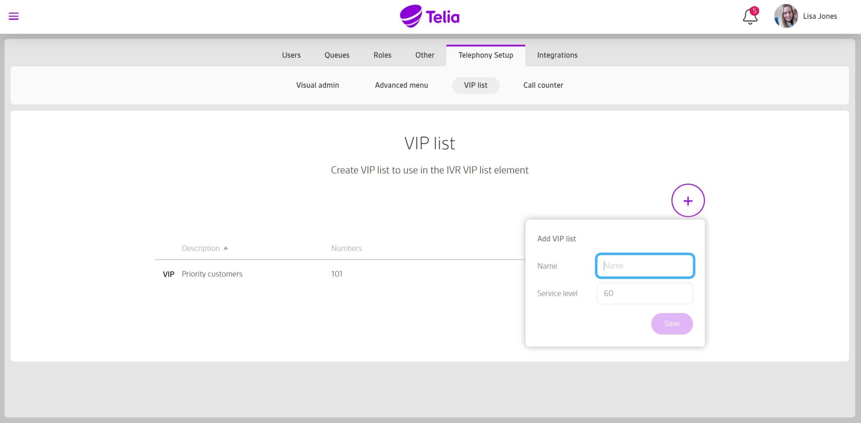The height and width of the screenshot is (423, 861).
Task: Open the Visual admin sub-tab
Action: (x=317, y=85)
